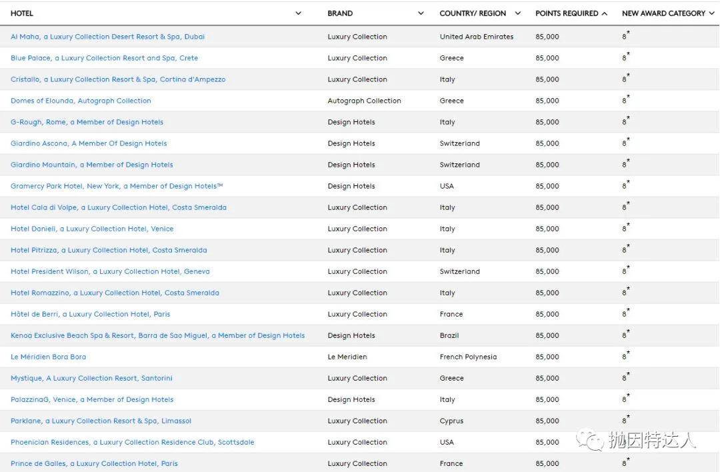Screen dimensions: 720x472
Task: Open Hotel Romazzino Costa Smeralda link
Action: coord(115,293)
